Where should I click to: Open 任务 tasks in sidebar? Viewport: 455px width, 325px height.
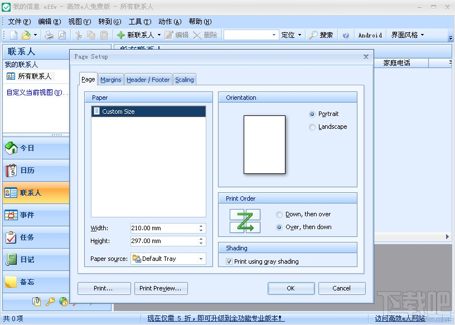[36, 237]
